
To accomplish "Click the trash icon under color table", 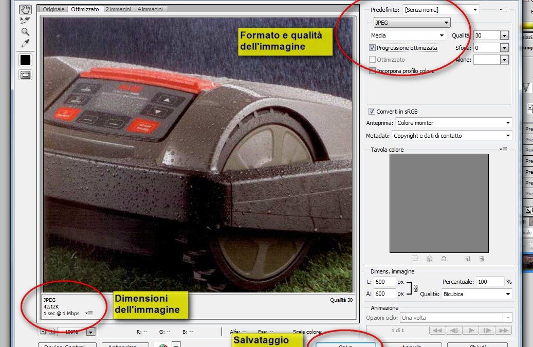I will click(x=482, y=259).
